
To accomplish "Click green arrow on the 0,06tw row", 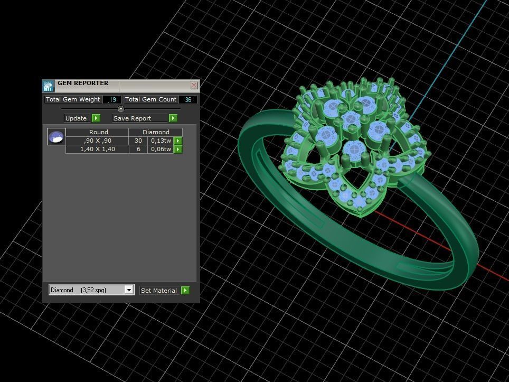I will pyautogui.click(x=178, y=149).
